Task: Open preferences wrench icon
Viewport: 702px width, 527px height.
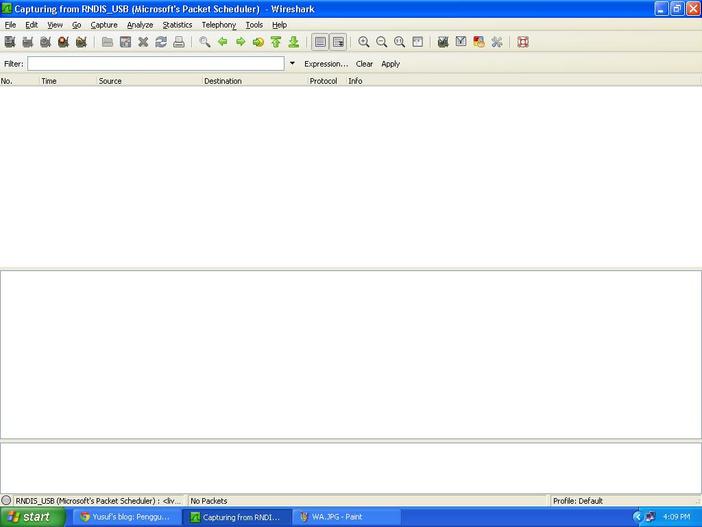Action: tap(497, 42)
